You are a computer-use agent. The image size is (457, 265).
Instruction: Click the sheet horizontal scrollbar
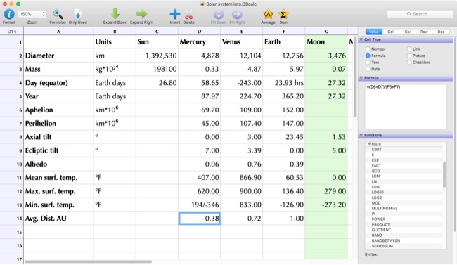88,261
